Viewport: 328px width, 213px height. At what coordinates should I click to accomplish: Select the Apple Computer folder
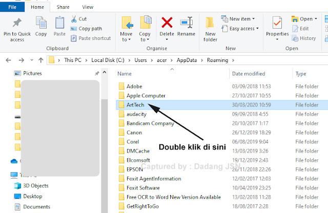pyautogui.click(x=146, y=96)
